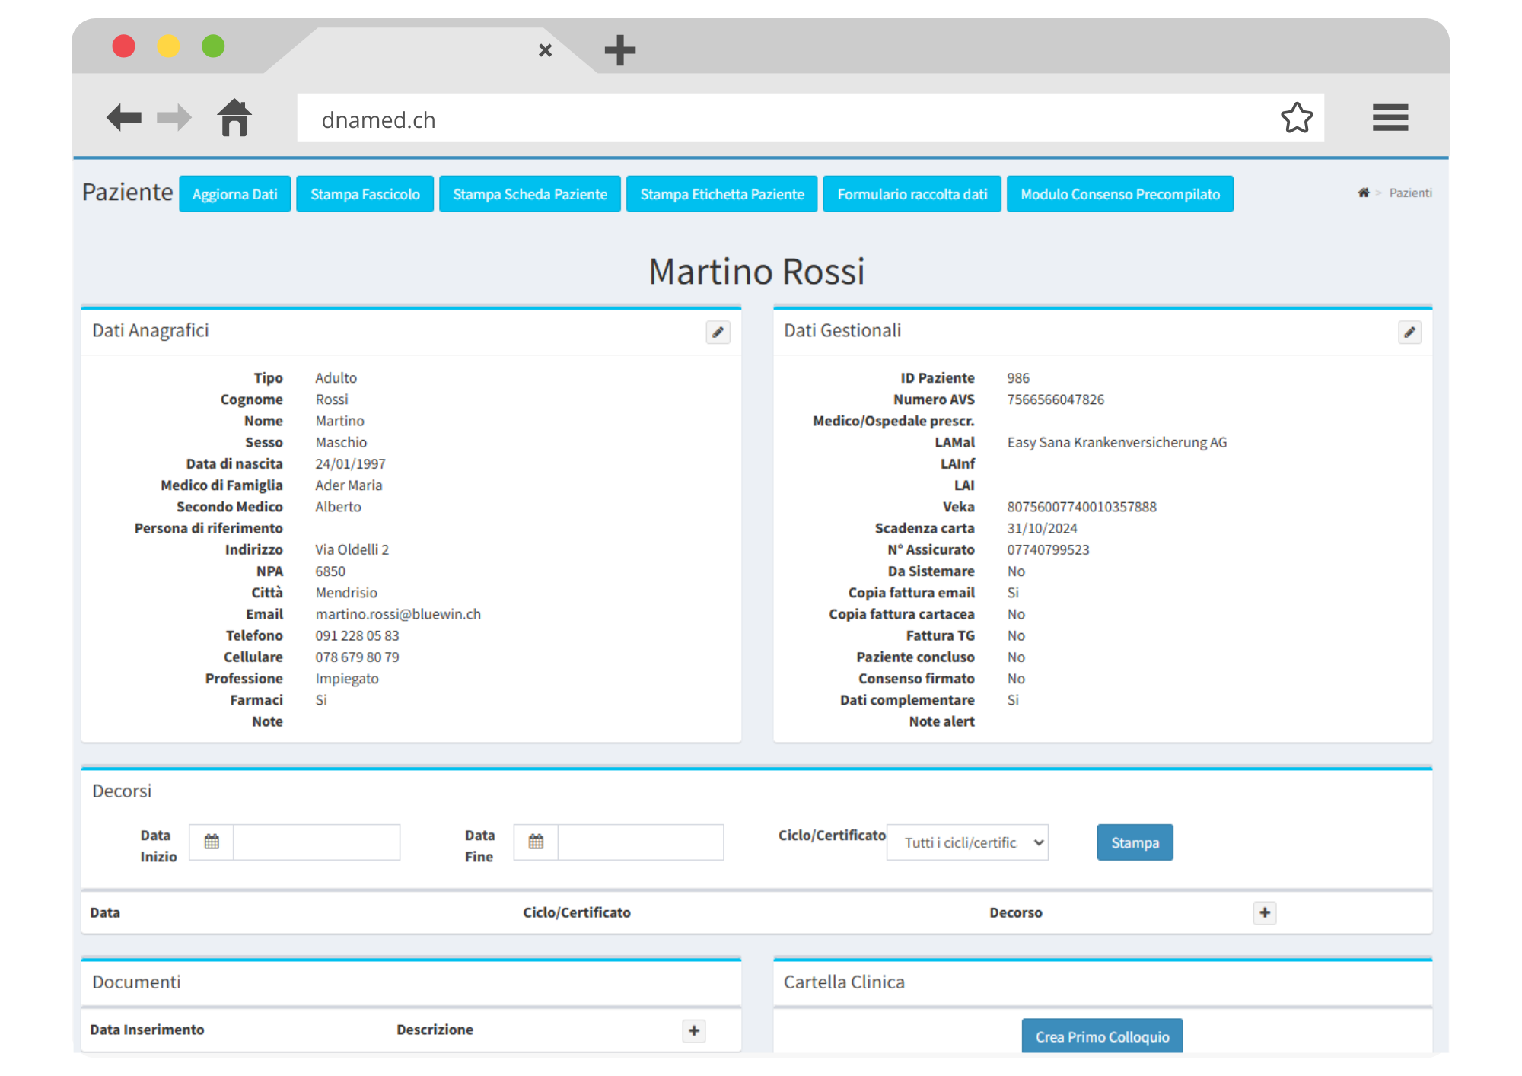Click into the Data Inizio date field
1522x1076 pixels.
(x=316, y=842)
